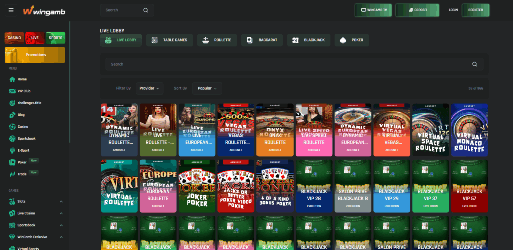Click the Home house icon
The width and height of the screenshot is (513, 250).
click(12, 79)
